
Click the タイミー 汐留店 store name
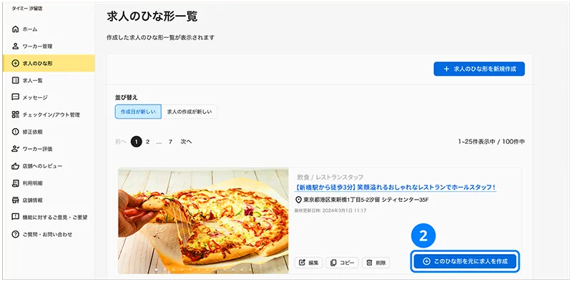coord(27,8)
